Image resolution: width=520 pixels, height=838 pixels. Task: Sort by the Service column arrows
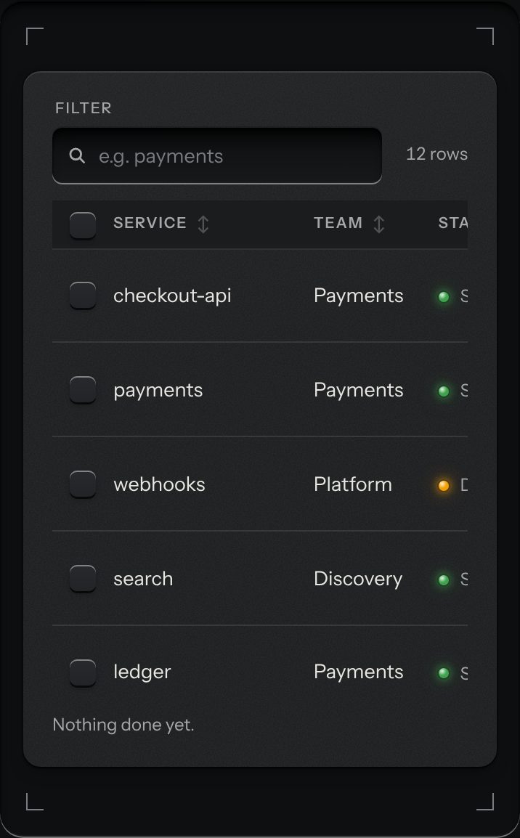203,224
